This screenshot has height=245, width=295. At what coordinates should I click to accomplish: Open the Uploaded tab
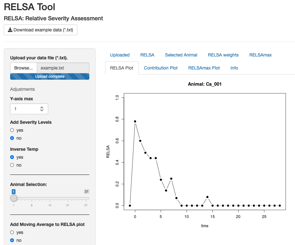[119, 55]
